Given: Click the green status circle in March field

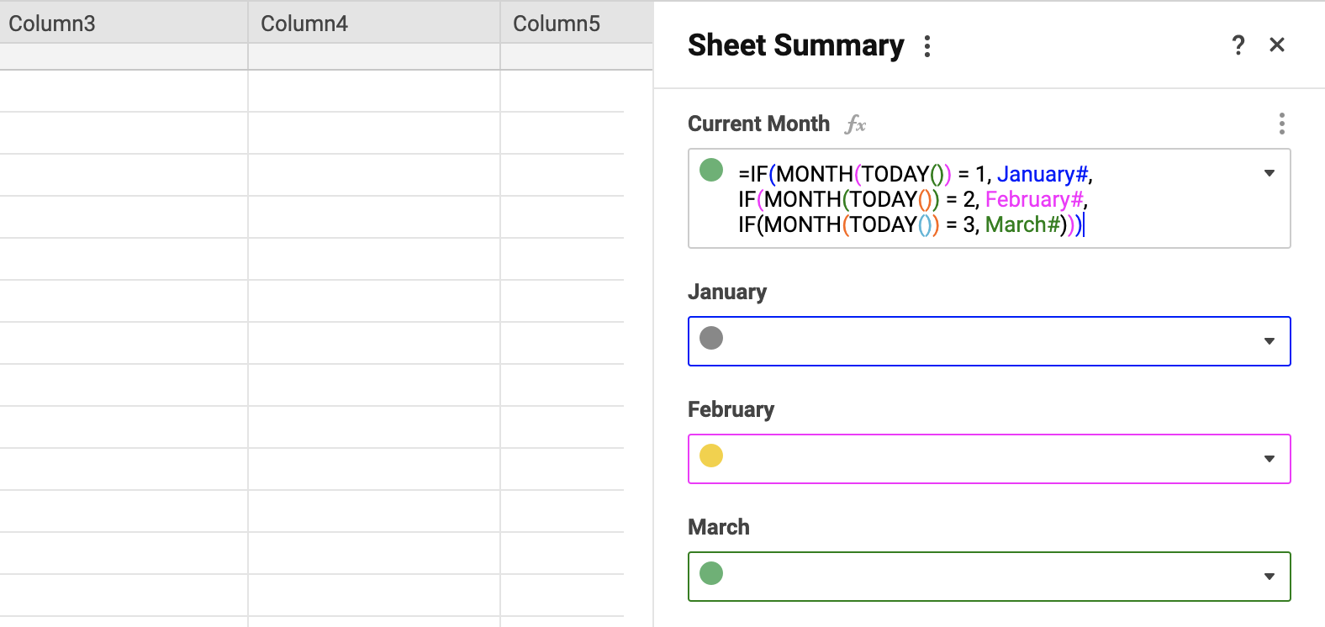Looking at the screenshot, I should click(x=711, y=574).
